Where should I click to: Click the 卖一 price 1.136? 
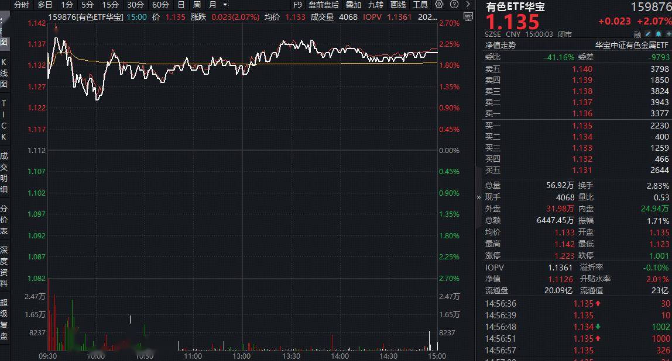pyautogui.click(x=582, y=113)
